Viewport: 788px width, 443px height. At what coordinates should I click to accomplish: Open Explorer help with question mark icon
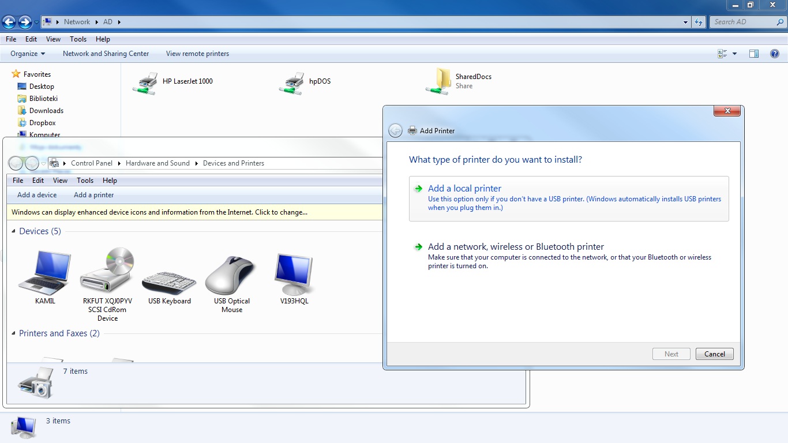click(x=774, y=54)
